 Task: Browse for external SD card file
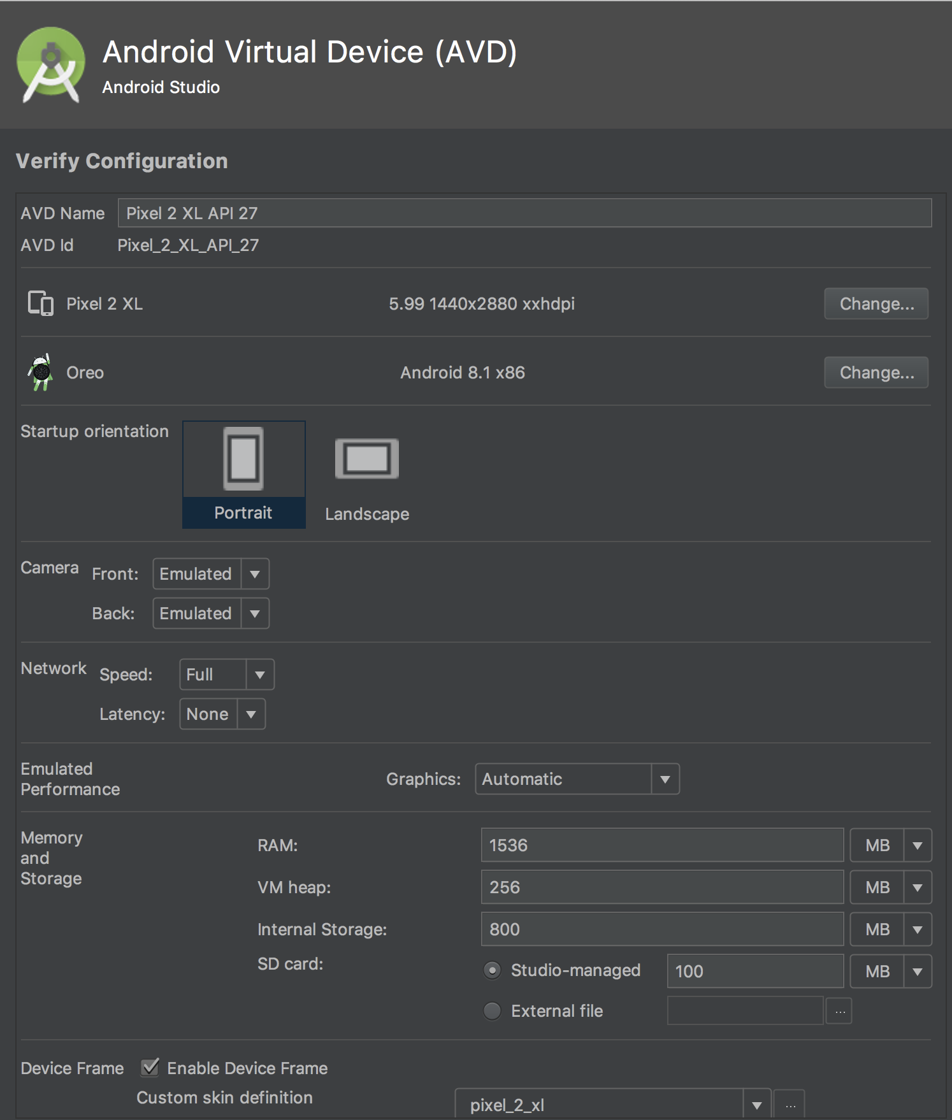(839, 1011)
